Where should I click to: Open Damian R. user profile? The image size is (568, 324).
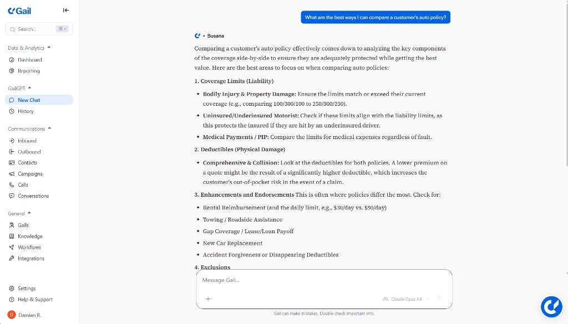coord(29,315)
